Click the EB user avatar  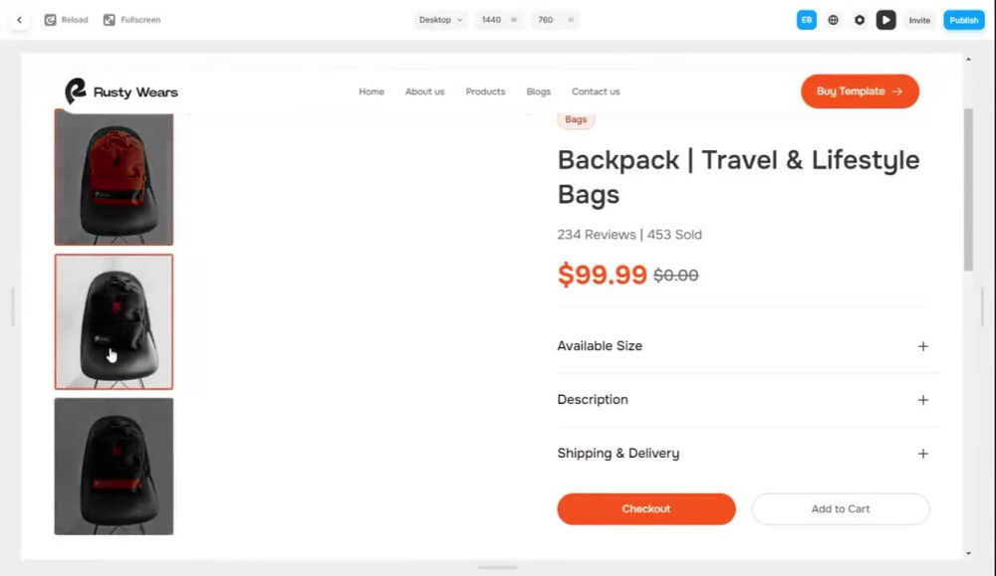click(x=806, y=20)
